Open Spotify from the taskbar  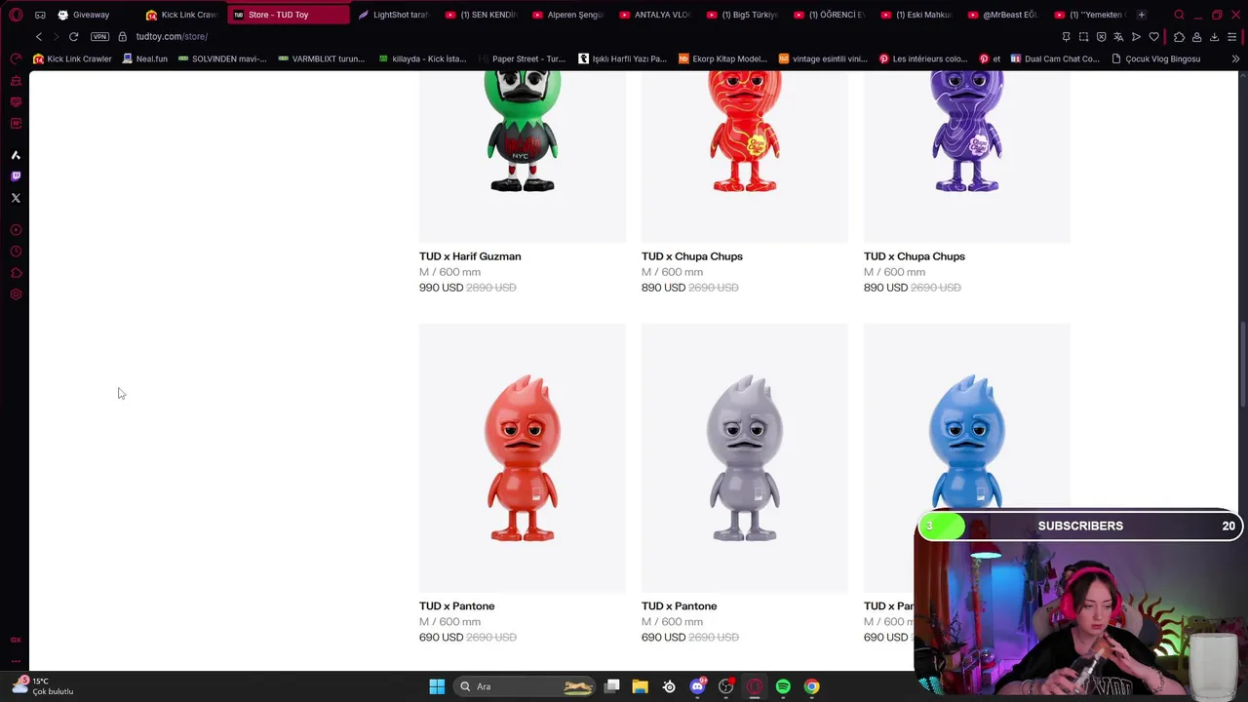[x=783, y=686]
